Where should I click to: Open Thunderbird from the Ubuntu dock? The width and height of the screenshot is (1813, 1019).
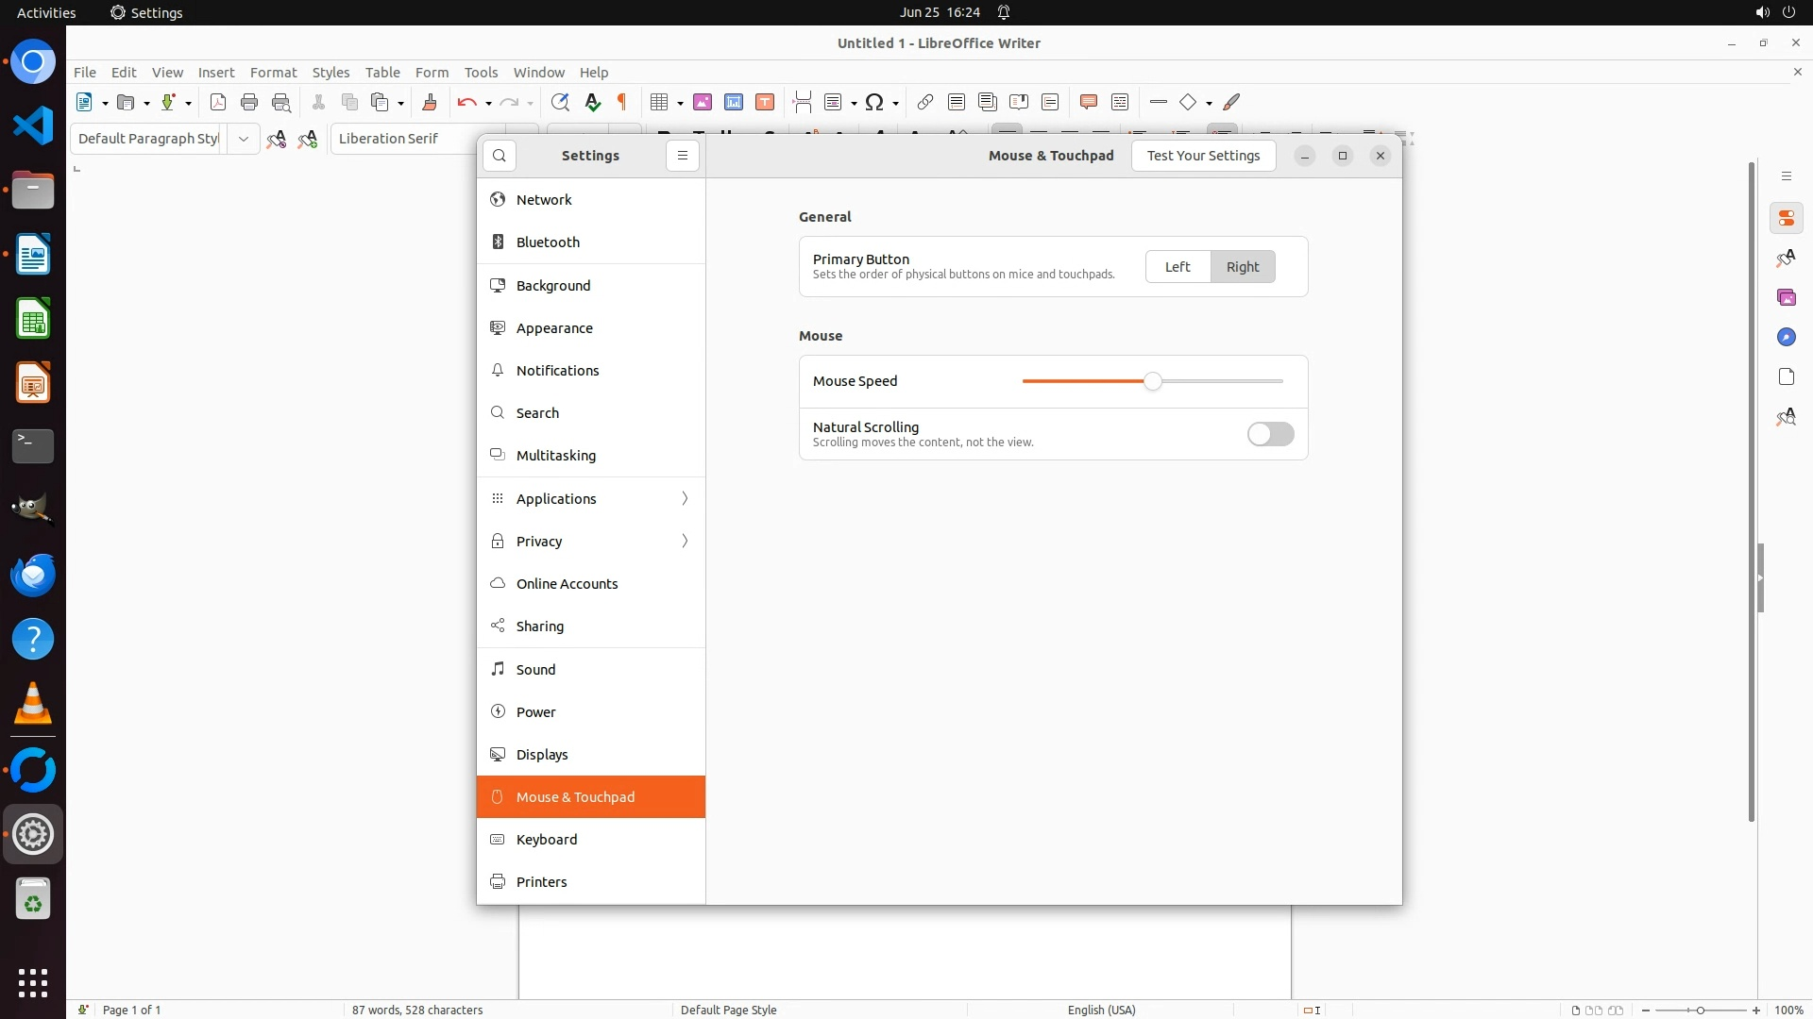(x=33, y=575)
